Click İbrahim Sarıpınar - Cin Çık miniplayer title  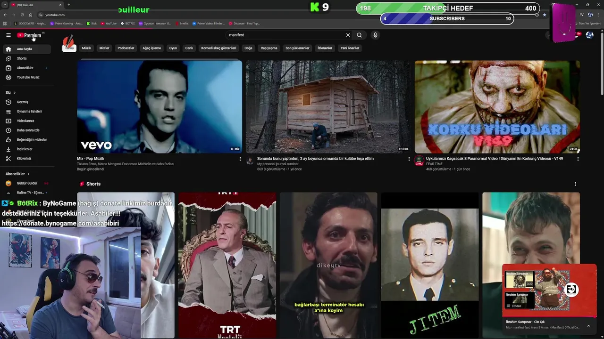click(x=525, y=322)
